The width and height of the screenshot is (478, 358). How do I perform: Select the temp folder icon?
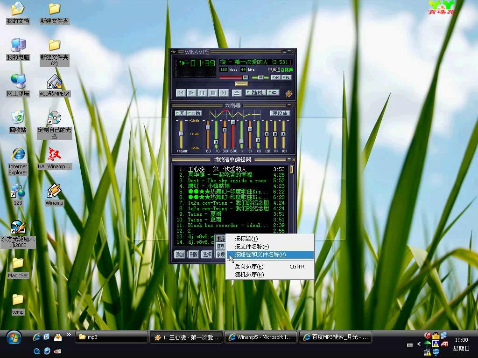(x=18, y=304)
